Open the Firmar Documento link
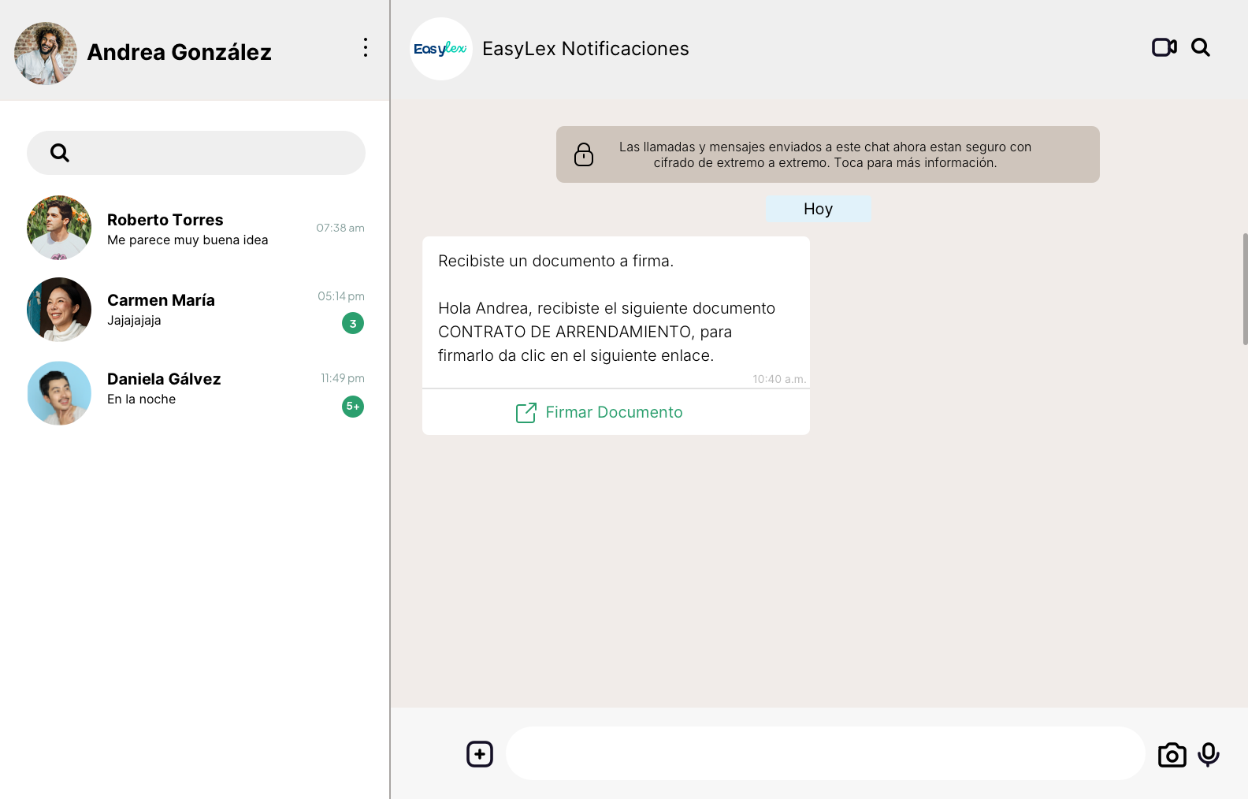This screenshot has height=799, width=1248. (614, 412)
